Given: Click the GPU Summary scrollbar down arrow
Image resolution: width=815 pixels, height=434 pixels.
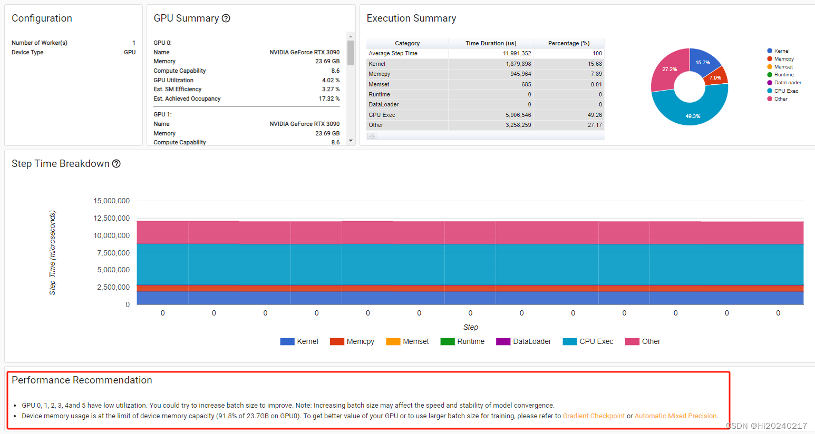Looking at the screenshot, I should coord(351,141).
